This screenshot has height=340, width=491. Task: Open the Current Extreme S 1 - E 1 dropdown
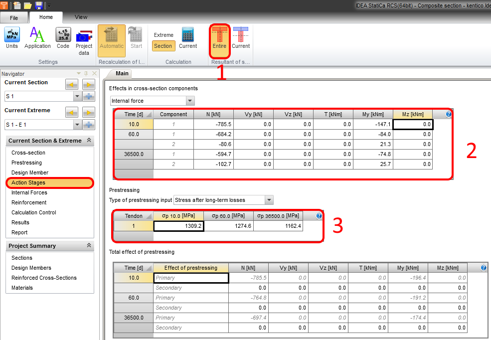pos(77,125)
